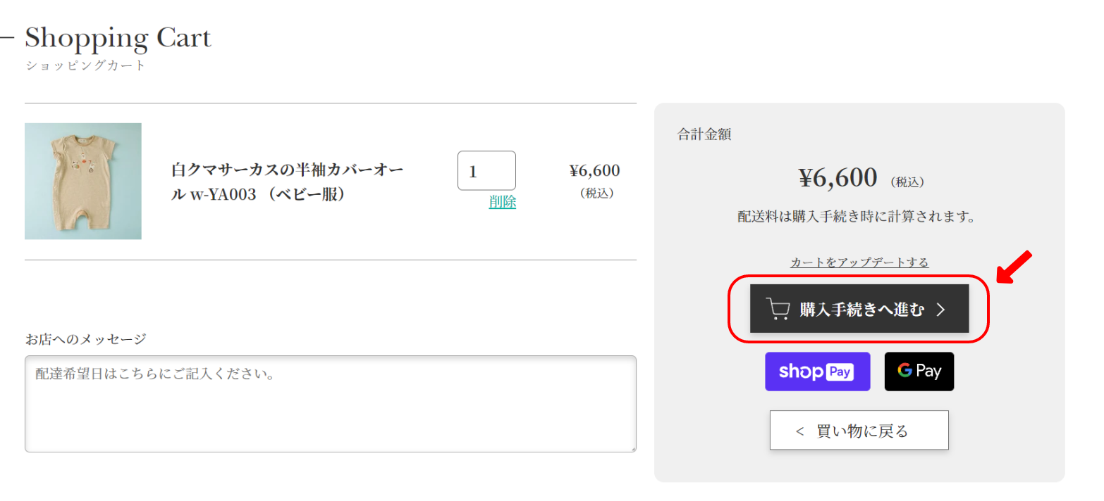The image size is (1104, 501).
Task: Click the shopping cart icon on checkout button
Action: click(778, 310)
